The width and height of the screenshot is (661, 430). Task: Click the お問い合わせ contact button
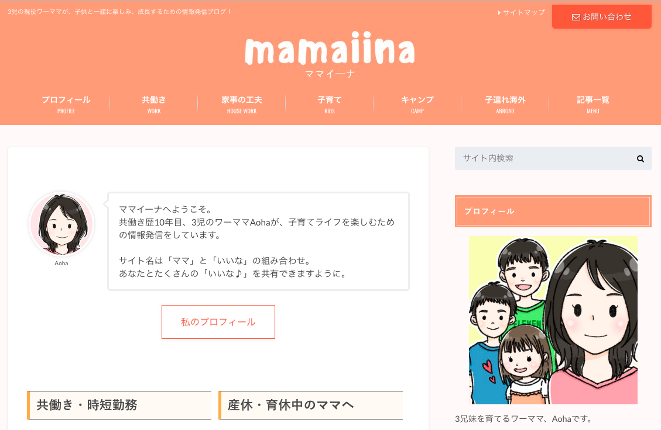[x=601, y=17]
